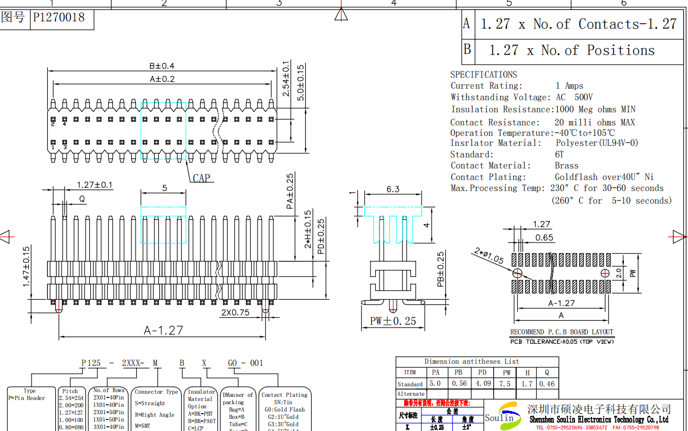Click 'Contact Resistance:' spec label
The width and height of the screenshot is (688, 431).
click(495, 122)
